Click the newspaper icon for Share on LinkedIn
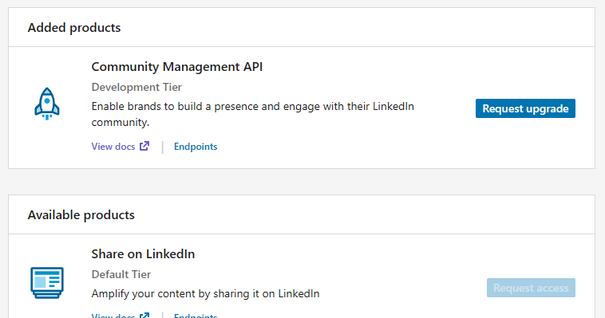 click(x=47, y=283)
